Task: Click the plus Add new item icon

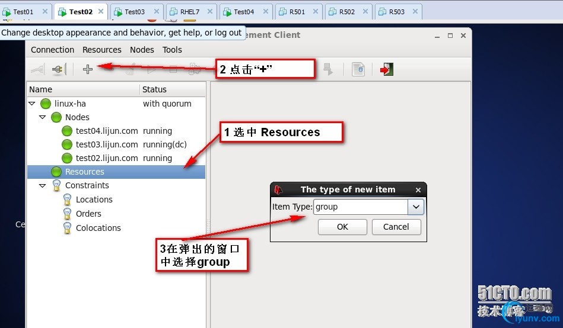Action: 88,69
